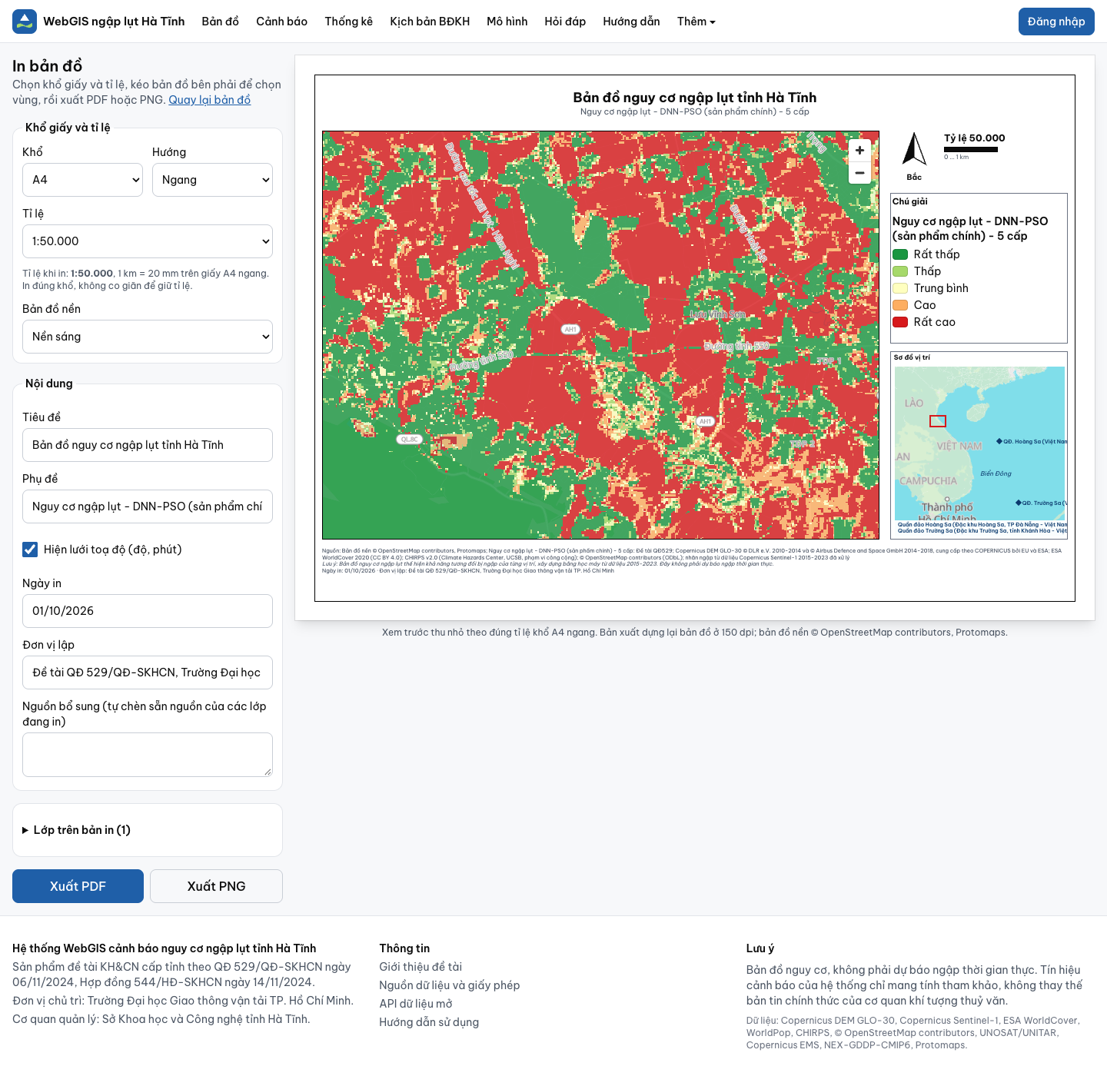
Task: Open the Kịch bản BĐKH page
Action: (x=430, y=22)
